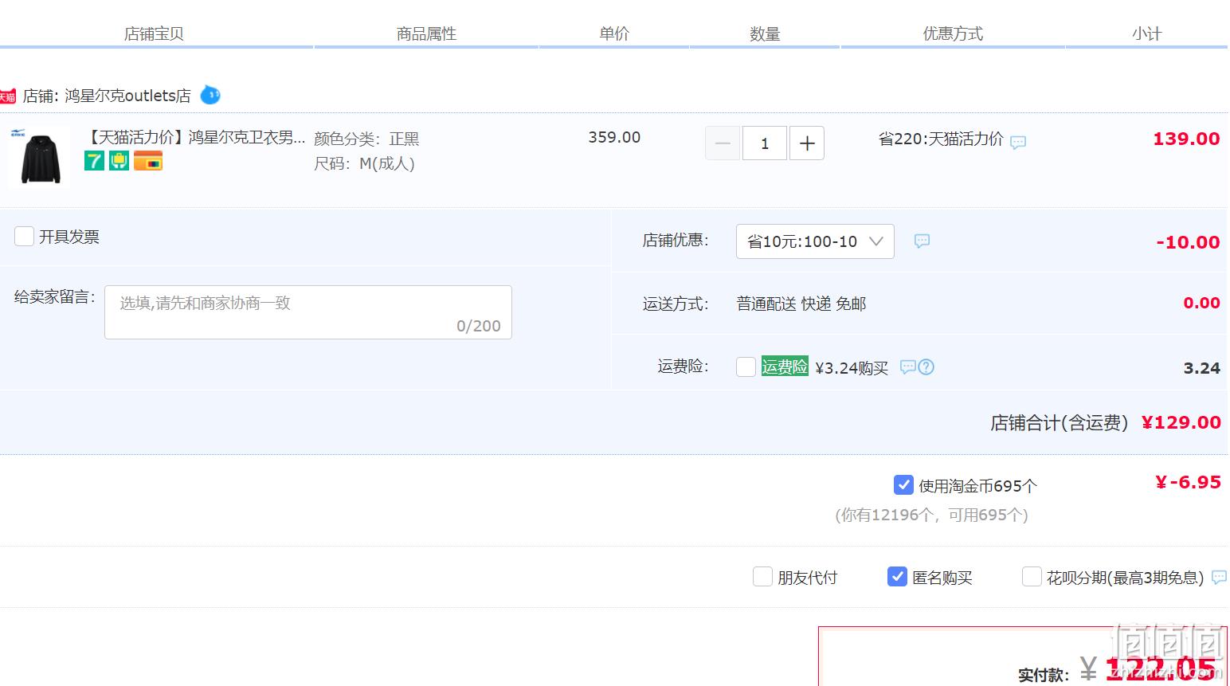The image size is (1230, 686).
Task: Click the 优惠方式 column header
Action: pyautogui.click(x=953, y=33)
